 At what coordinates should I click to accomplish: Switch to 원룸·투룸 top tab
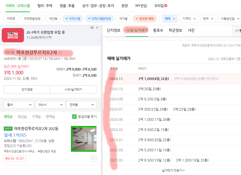(x=67, y=6)
